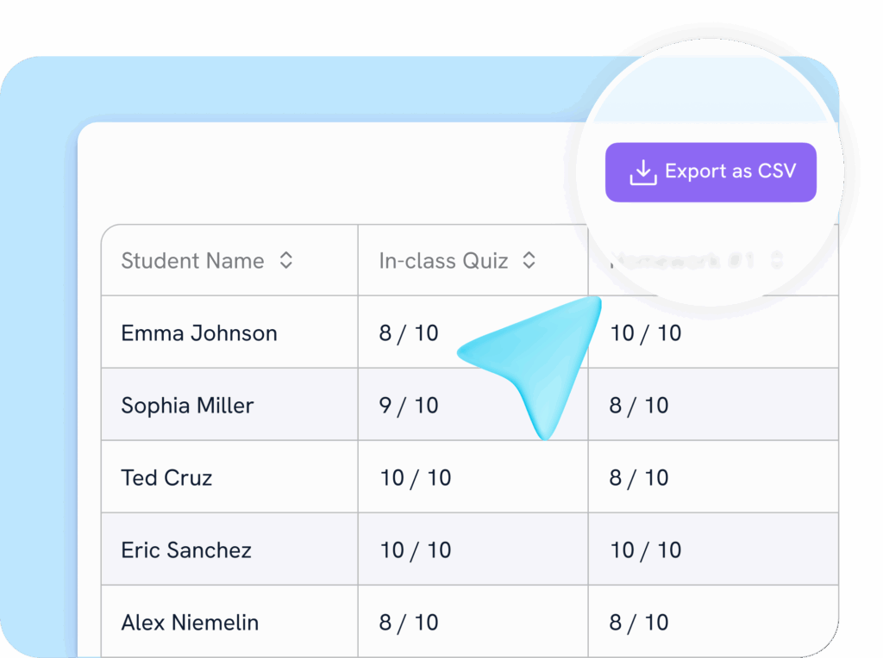Image resolution: width=883 pixels, height=658 pixels.
Task: Click Sophia Miller's 9 / 10 quiz score
Action: (x=409, y=406)
